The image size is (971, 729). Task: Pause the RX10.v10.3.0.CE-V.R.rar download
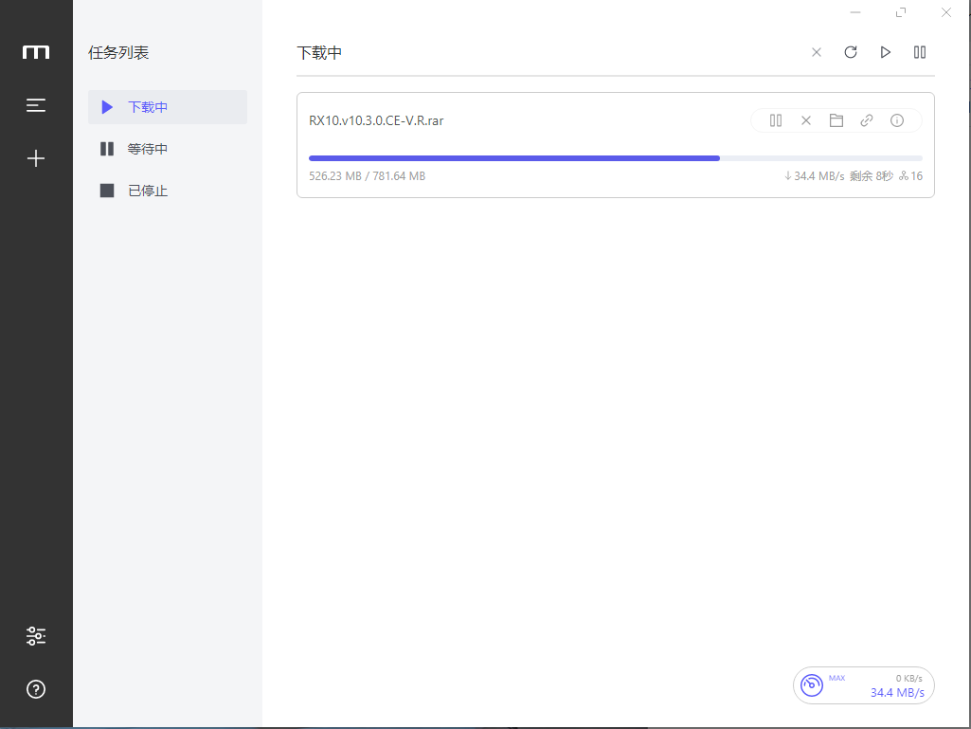coord(775,120)
